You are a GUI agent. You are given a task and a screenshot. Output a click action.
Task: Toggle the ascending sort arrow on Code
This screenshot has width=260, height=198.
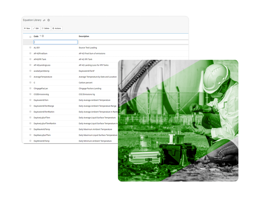[x=40, y=36]
